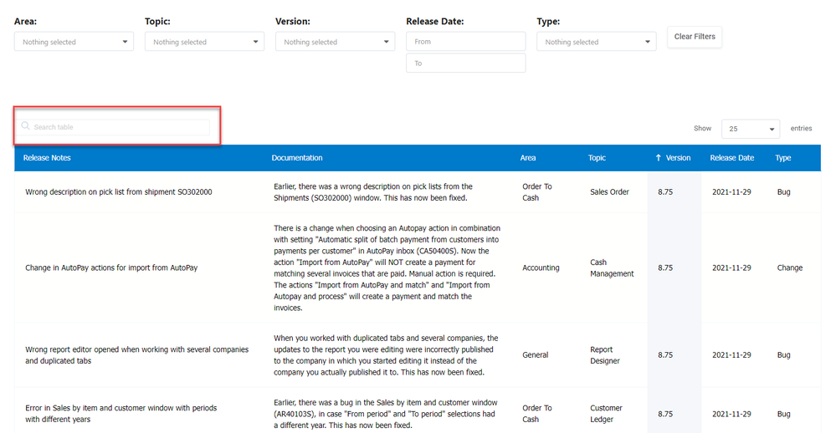Click documentation text about AR40103S window bug
Image resolution: width=836 pixels, height=433 pixels.
point(386,414)
